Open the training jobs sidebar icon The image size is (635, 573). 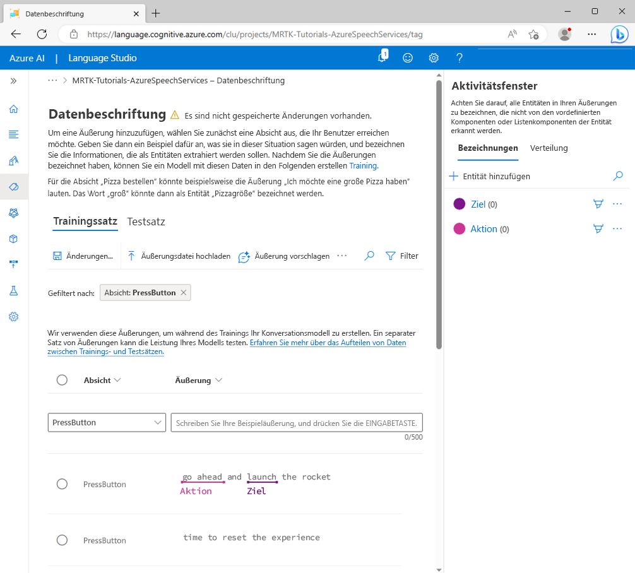click(x=13, y=213)
